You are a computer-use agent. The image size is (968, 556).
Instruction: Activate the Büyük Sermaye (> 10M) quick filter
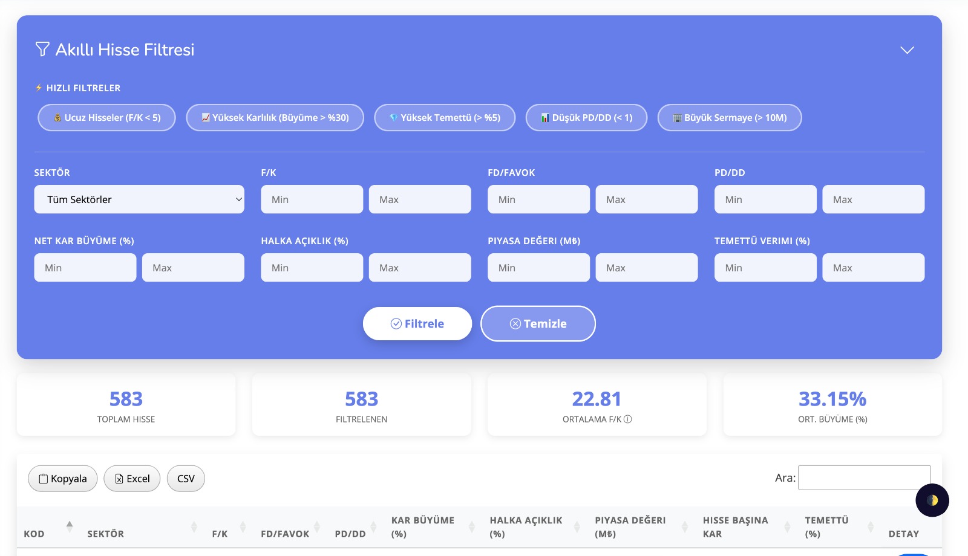pyautogui.click(x=730, y=117)
